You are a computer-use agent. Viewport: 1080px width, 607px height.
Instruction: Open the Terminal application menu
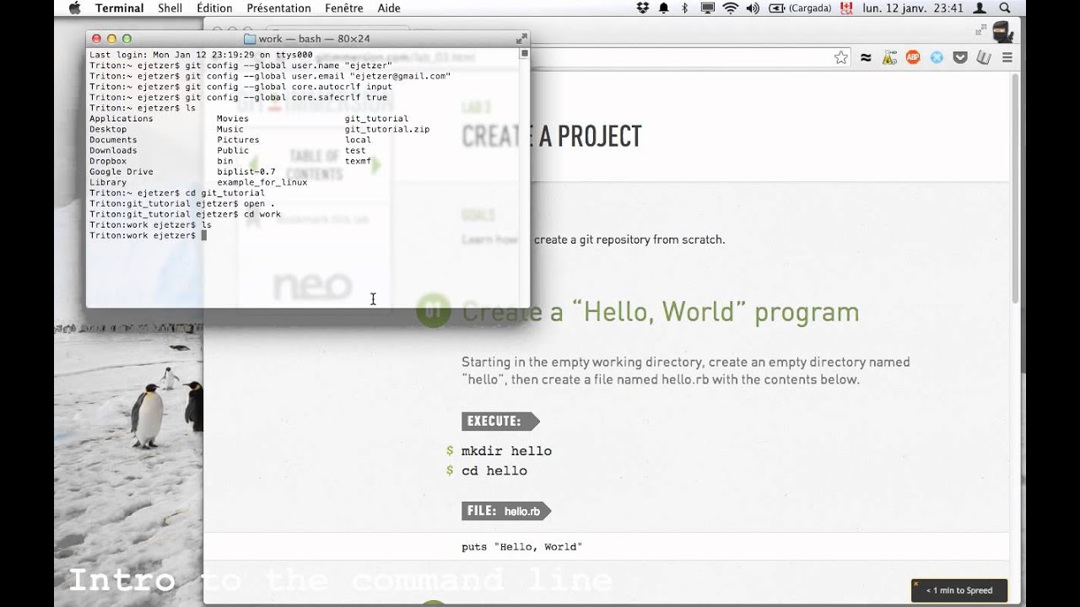(119, 8)
